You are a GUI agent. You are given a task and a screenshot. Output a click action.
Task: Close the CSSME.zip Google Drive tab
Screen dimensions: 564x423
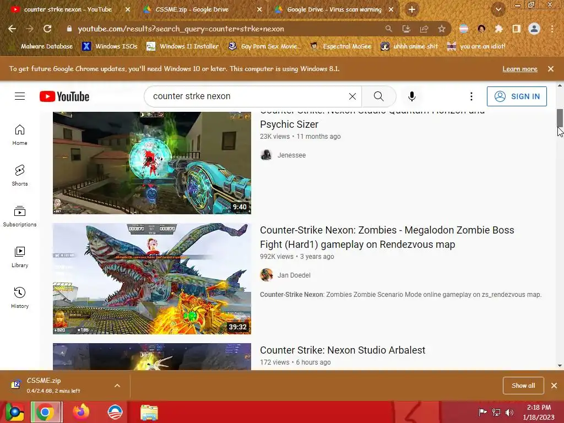click(259, 9)
